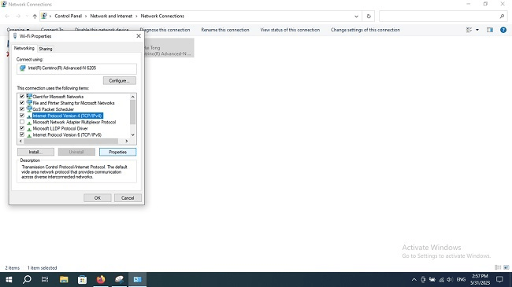Viewport: 512px width, 287px height.
Task: Toggle the QoS Packet Scheduler checkbox
Action: [22, 109]
